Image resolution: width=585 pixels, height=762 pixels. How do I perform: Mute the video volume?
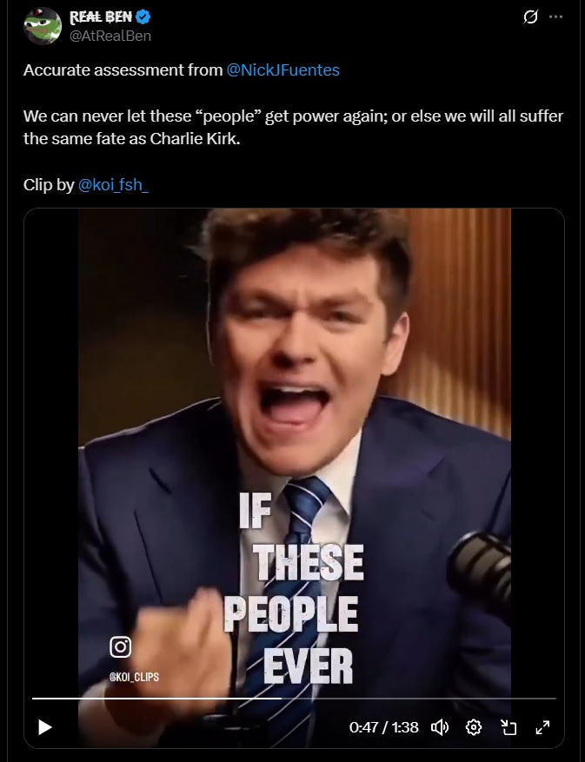[440, 727]
